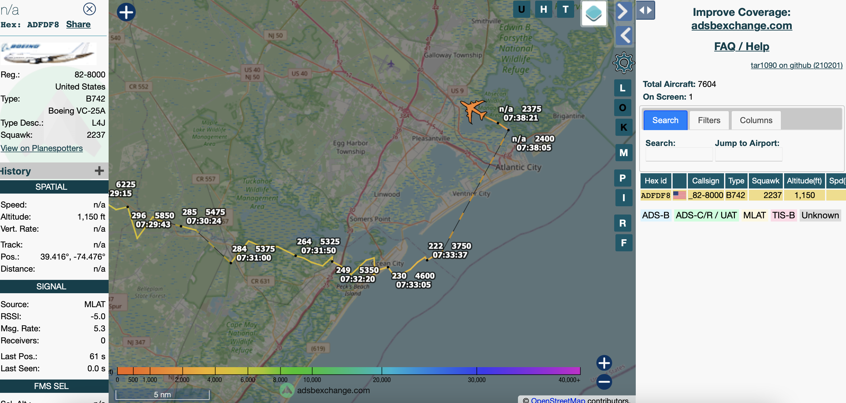Click the TIS-B legend swatch
Viewport: 846px width, 403px height.
(x=783, y=215)
